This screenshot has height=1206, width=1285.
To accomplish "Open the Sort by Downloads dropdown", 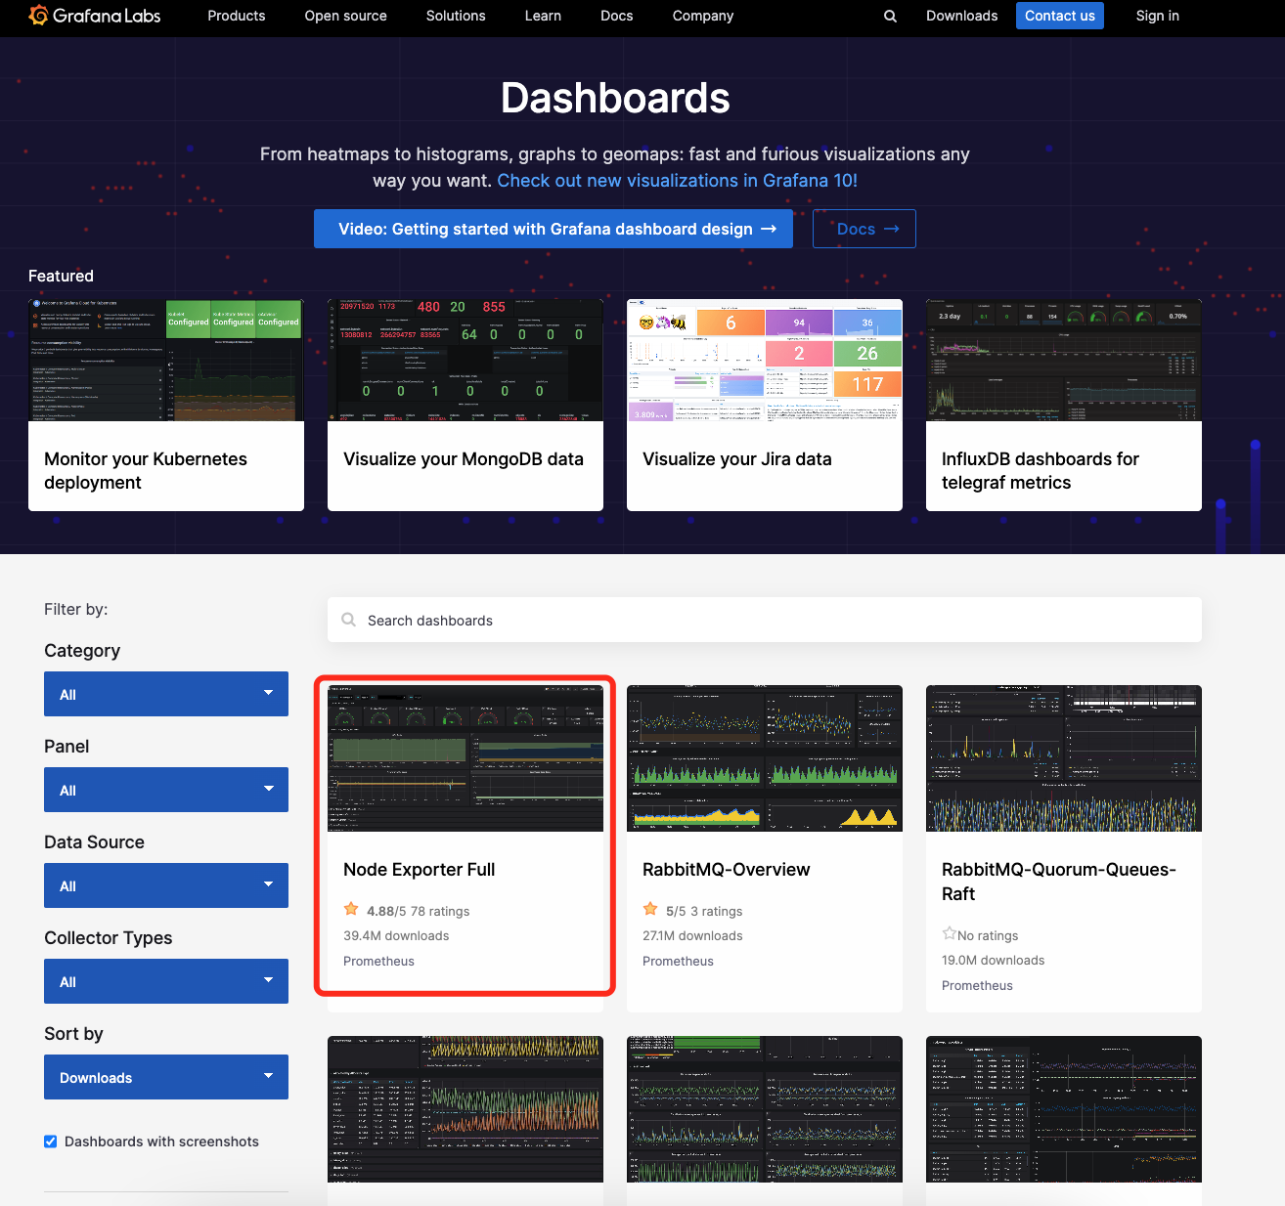I will pyautogui.click(x=166, y=1077).
